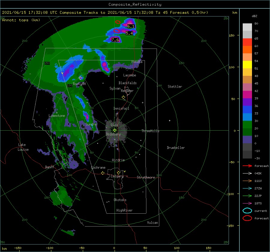
Task: Click the yellow diamond marker near Cochrane
Action: [103, 173]
